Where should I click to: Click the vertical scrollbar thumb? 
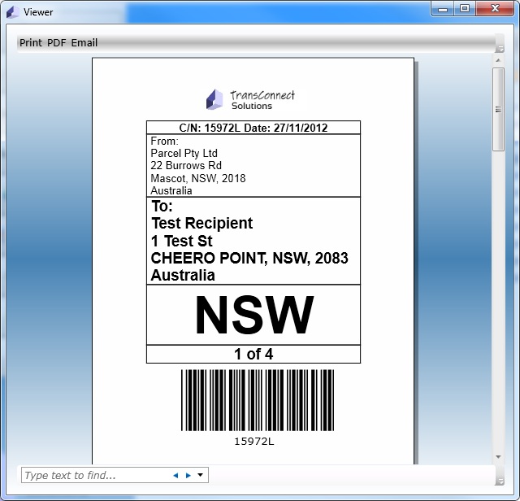(x=498, y=109)
